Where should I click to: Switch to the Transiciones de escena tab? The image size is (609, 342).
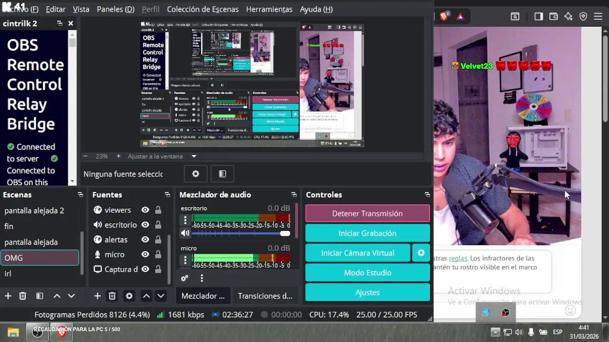(x=265, y=296)
